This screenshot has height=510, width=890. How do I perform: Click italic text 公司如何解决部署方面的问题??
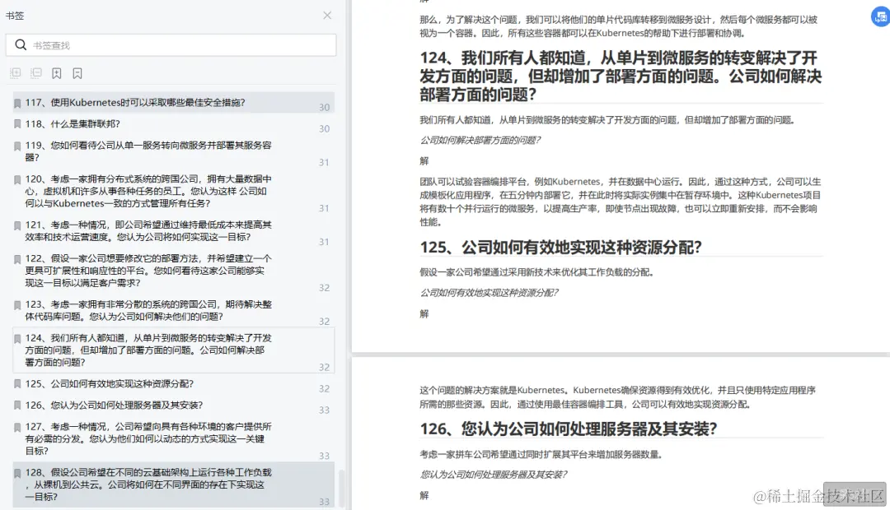tap(480, 140)
